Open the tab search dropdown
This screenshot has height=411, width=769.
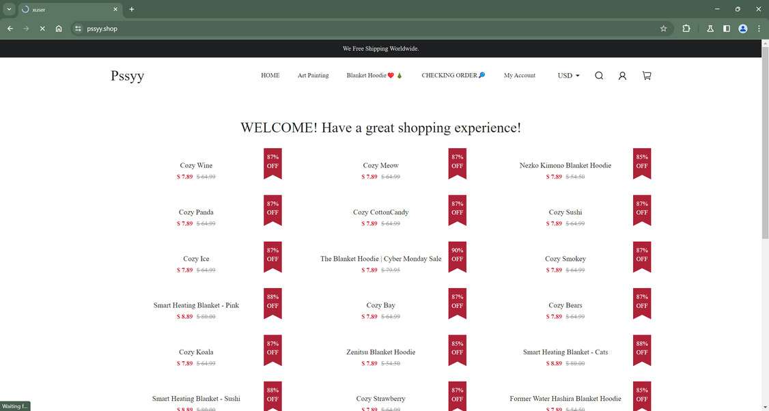click(9, 10)
